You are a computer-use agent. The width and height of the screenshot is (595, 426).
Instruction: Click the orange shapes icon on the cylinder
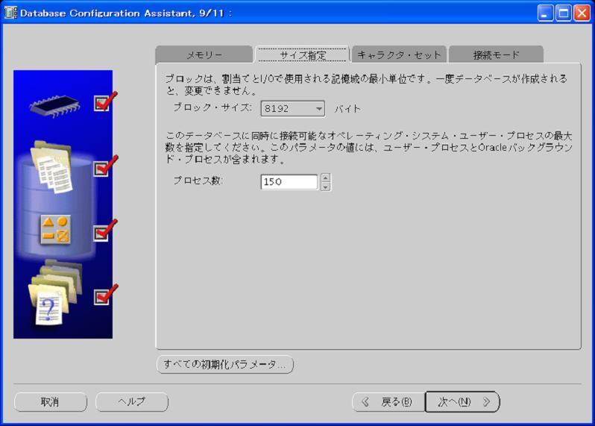(55, 230)
